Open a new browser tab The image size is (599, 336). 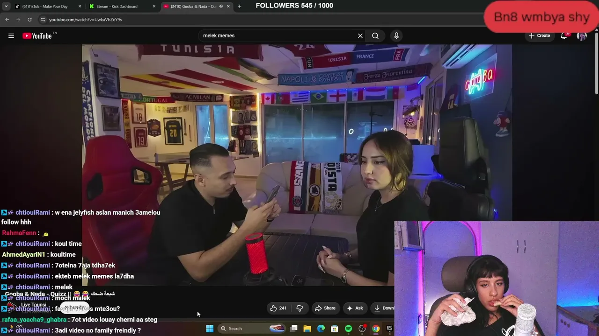click(x=240, y=7)
